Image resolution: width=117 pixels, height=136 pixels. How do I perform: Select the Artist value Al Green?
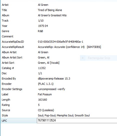pos(43,5)
